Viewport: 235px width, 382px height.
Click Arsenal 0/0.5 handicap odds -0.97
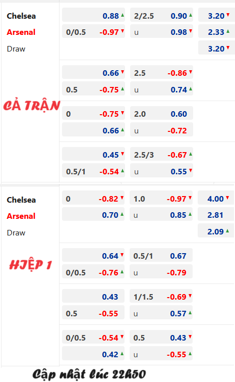tap(94, 32)
